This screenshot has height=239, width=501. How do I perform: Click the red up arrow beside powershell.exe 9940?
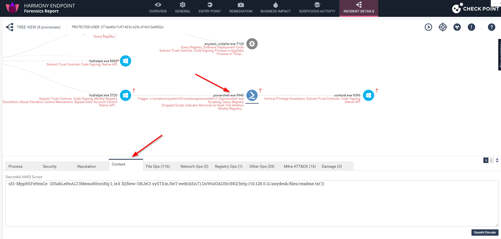pos(260,90)
